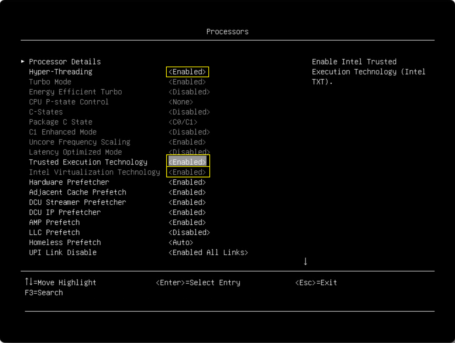The image size is (455, 343).
Task: Select the AMP Prefetch menu entry
Action: click(54, 222)
